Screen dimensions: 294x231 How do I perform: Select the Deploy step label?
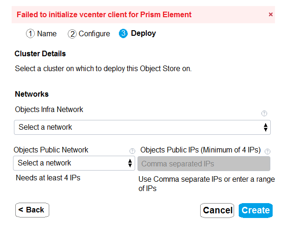tap(144, 33)
